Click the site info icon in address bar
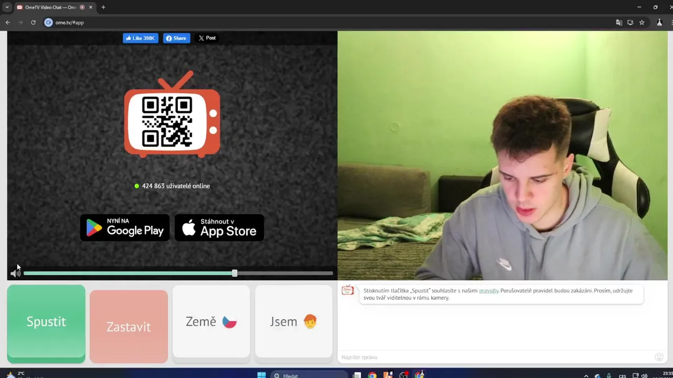Viewport: 673px width, 378px height. [48, 23]
